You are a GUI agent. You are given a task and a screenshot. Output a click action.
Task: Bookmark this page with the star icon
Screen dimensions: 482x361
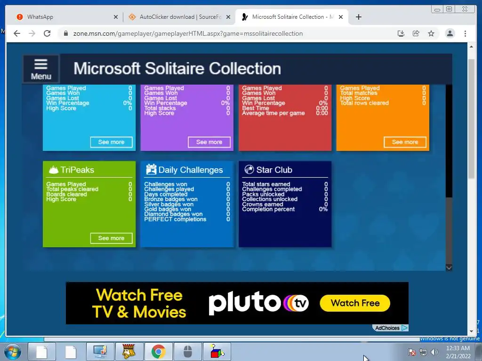[431, 33]
